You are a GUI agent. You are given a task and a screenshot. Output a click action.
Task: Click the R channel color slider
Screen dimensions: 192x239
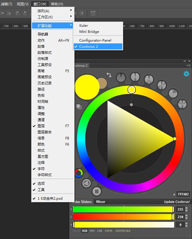123,209
